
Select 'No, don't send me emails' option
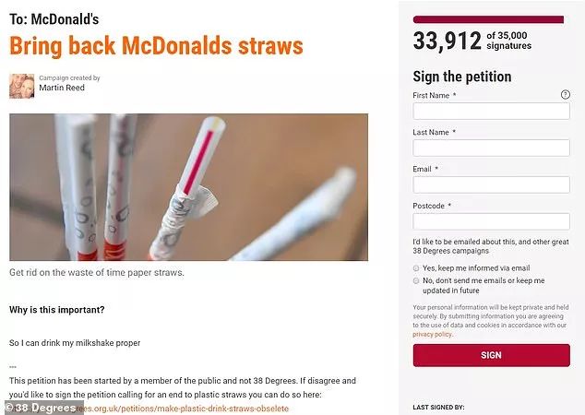pyautogui.click(x=416, y=280)
